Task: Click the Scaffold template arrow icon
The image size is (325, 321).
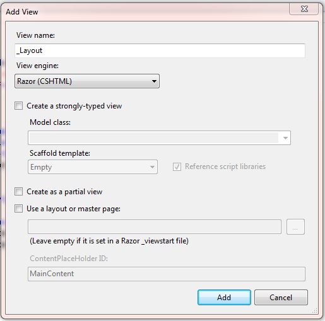Action: (x=152, y=167)
